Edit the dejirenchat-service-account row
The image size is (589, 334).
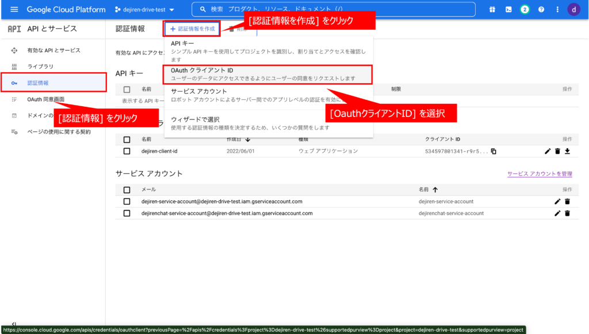point(557,213)
